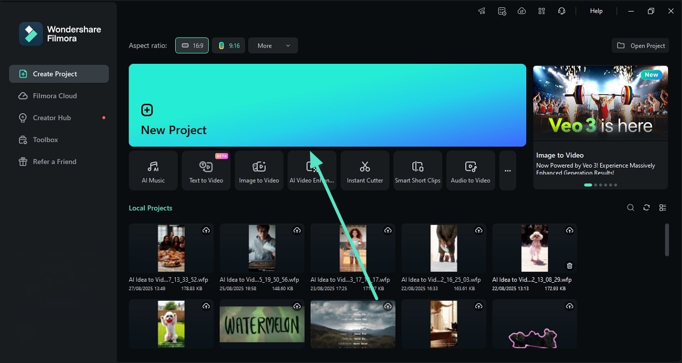Open the family dinner project thumbnail
The width and height of the screenshot is (682, 363).
(171, 248)
